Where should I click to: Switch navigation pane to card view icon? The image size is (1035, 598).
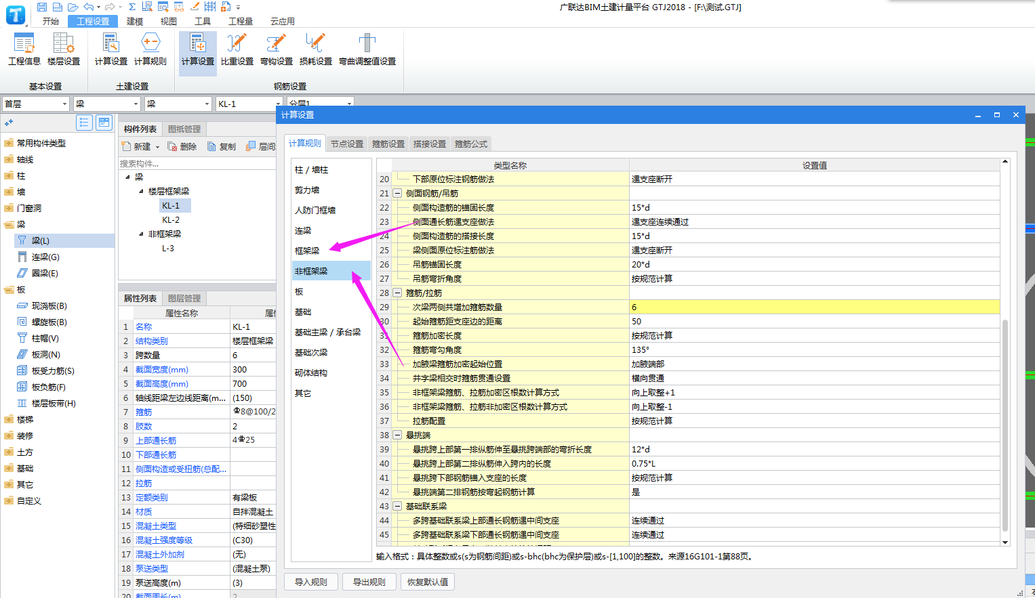[104, 123]
